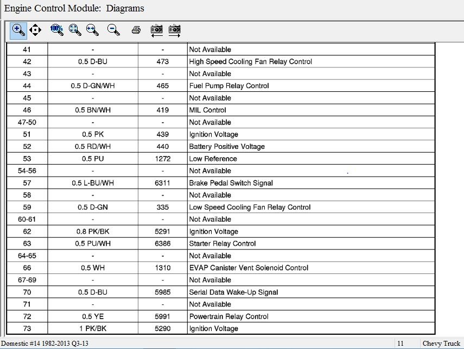Select the '0.8 PK/BK' wire cell
The height and width of the screenshot is (349, 464).
point(93,231)
